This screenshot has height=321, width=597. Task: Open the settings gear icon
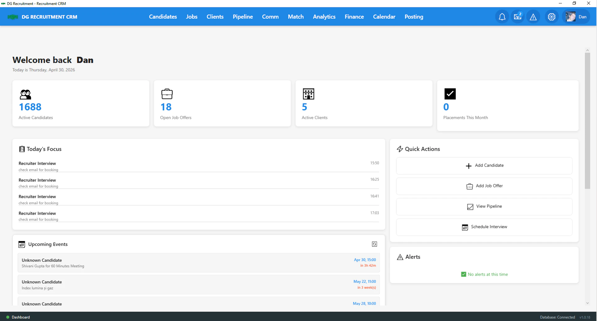click(552, 17)
